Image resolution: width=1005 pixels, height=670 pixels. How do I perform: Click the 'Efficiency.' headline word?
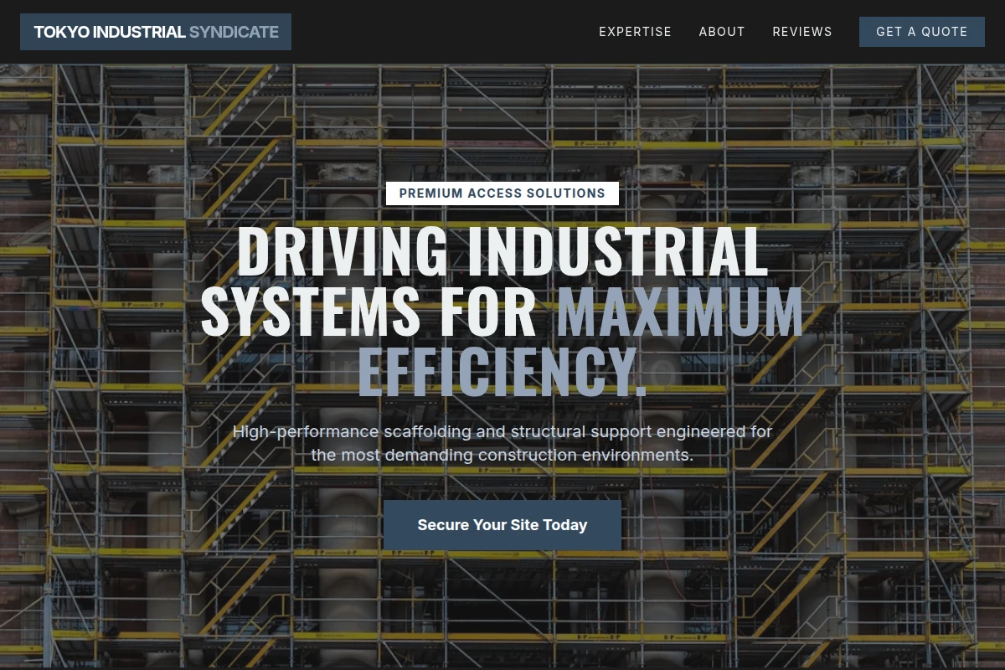point(502,372)
